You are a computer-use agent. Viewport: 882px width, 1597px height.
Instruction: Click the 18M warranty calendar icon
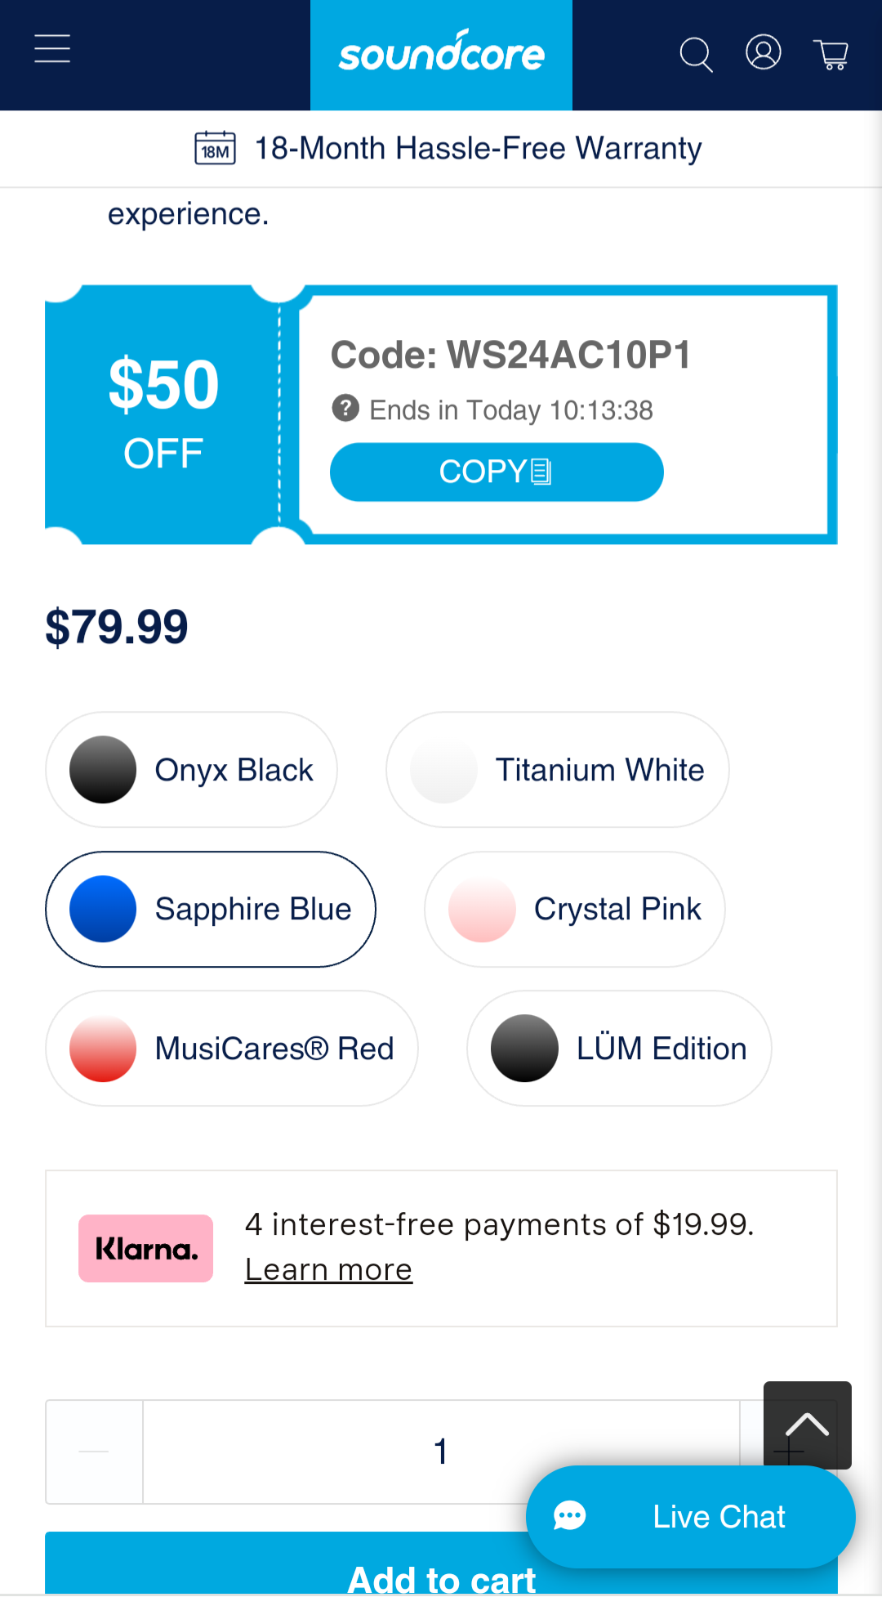click(216, 148)
